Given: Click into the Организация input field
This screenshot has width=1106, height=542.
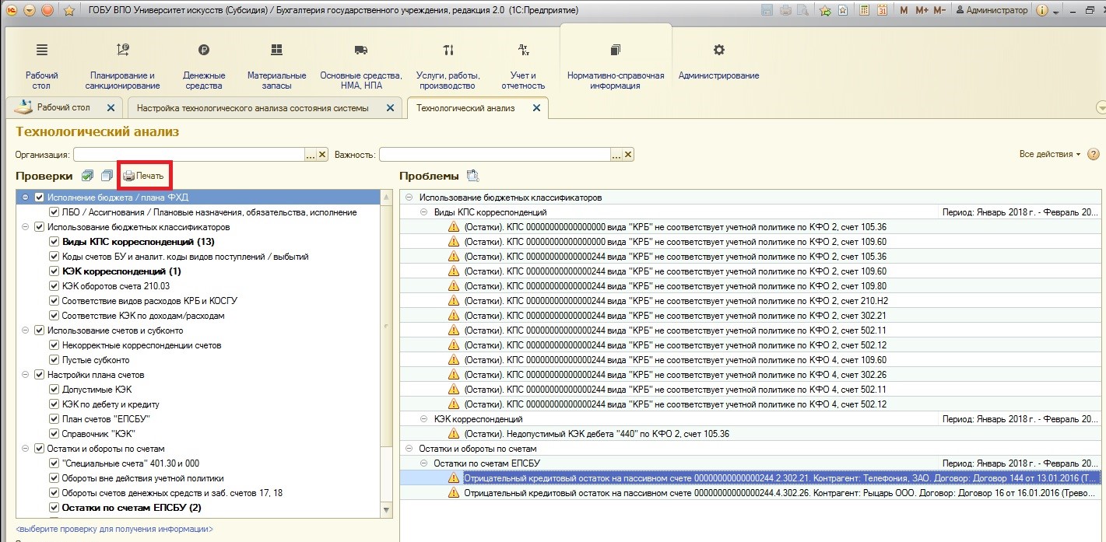Looking at the screenshot, I should [x=188, y=155].
